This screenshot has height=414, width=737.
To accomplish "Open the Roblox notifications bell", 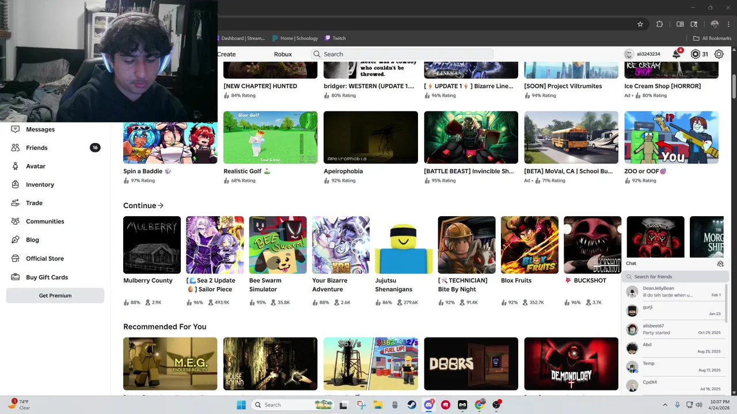I will click(x=677, y=54).
